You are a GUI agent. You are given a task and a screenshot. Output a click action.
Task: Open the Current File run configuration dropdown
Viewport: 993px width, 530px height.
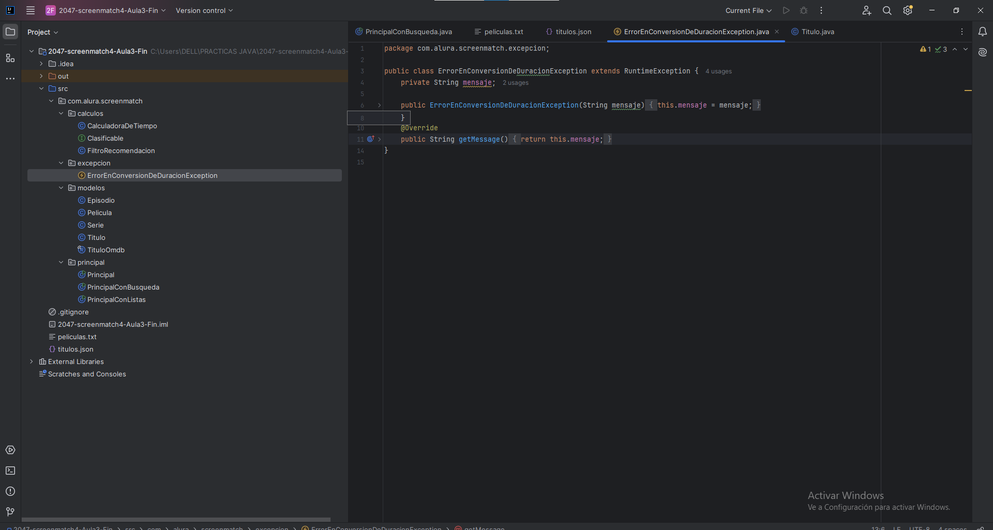tap(748, 10)
